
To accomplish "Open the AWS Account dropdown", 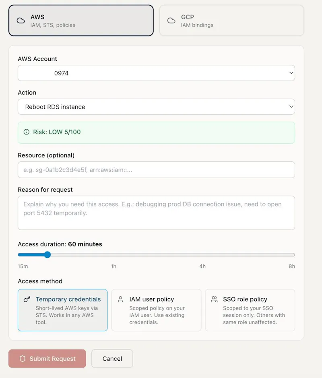I will point(156,73).
